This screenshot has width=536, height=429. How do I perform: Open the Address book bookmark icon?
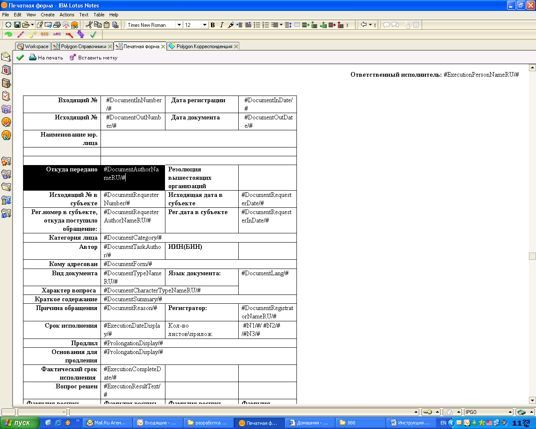(6, 83)
